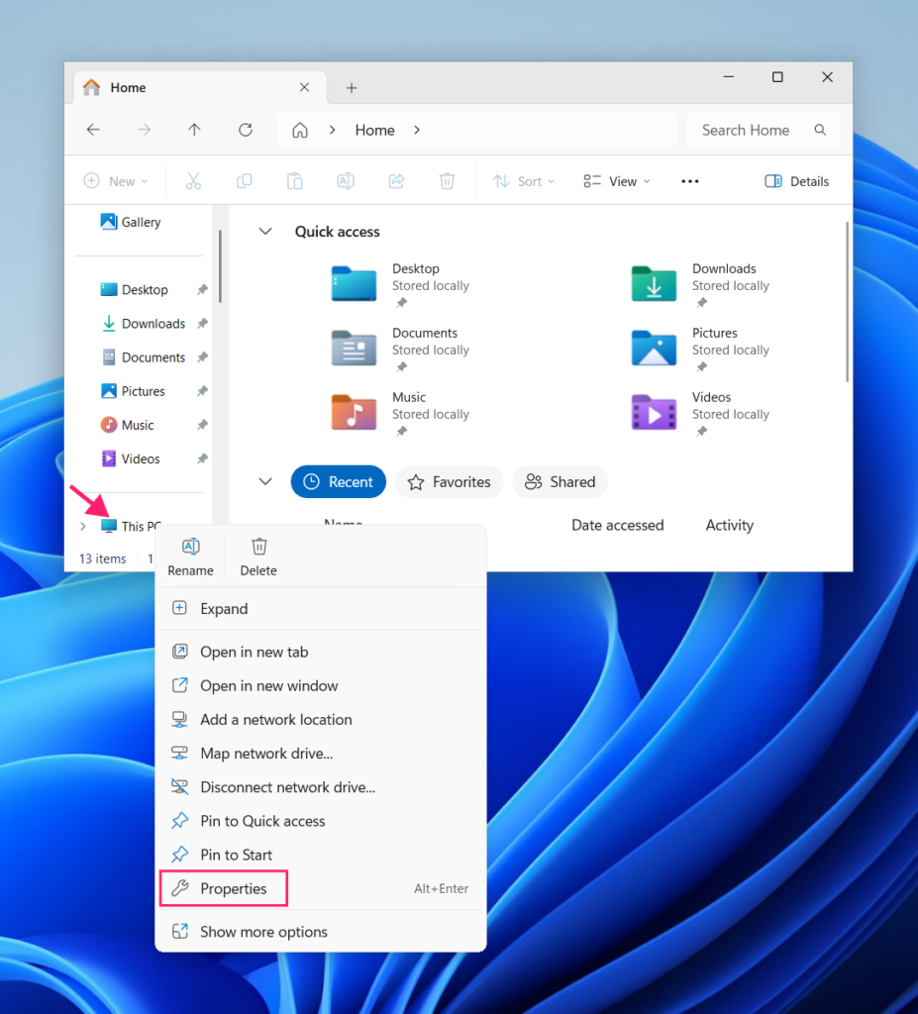Select Open in new tab
The width and height of the screenshot is (918, 1014).
(321, 652)
